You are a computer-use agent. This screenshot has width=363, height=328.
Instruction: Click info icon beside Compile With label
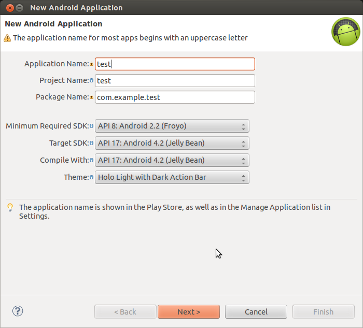92,160
